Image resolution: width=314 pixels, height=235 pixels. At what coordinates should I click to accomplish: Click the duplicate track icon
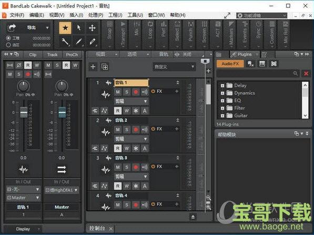point(105,66)
